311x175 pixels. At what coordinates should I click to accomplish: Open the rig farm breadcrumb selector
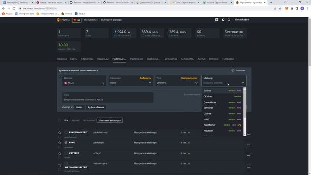(91, 20)
